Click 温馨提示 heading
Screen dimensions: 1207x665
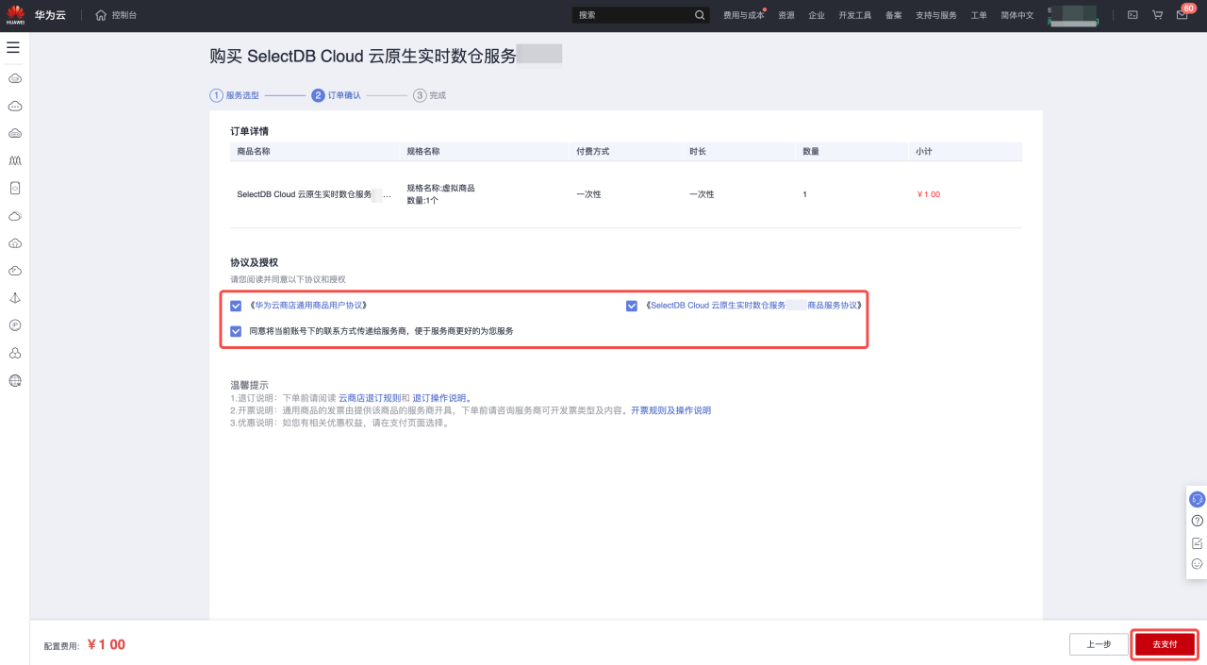249,385
